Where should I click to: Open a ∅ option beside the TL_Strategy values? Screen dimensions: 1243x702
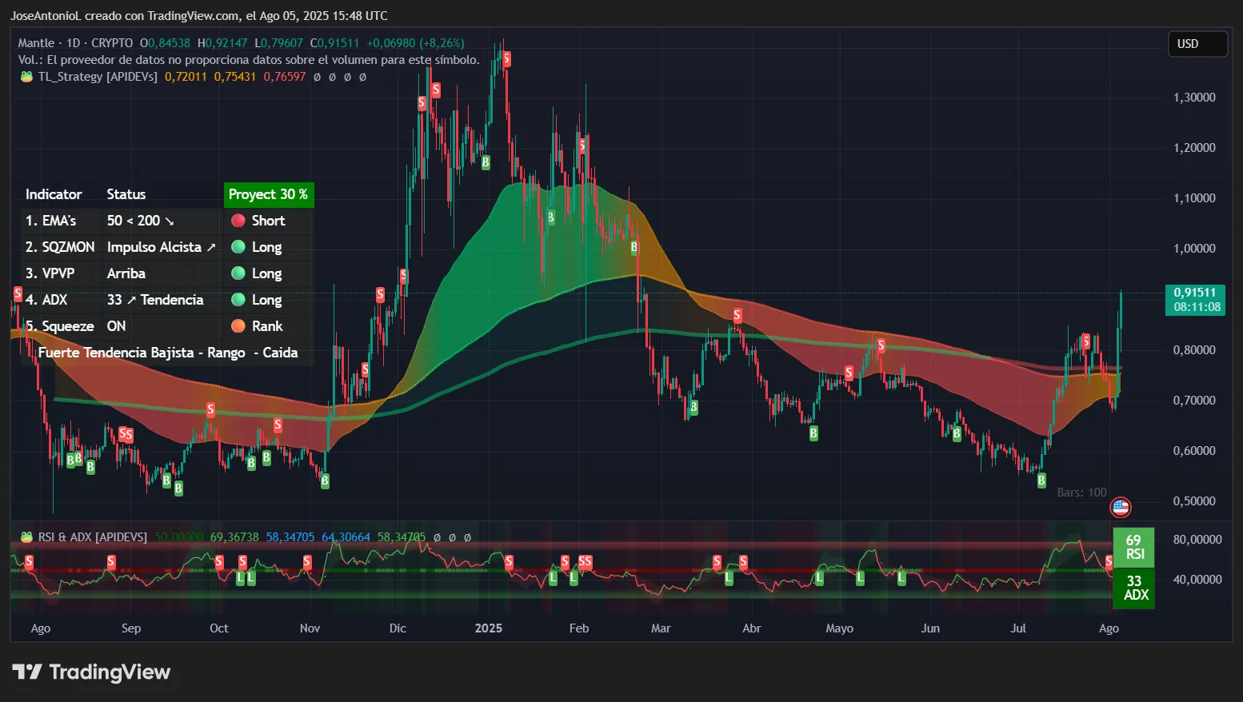pos(318,77)
